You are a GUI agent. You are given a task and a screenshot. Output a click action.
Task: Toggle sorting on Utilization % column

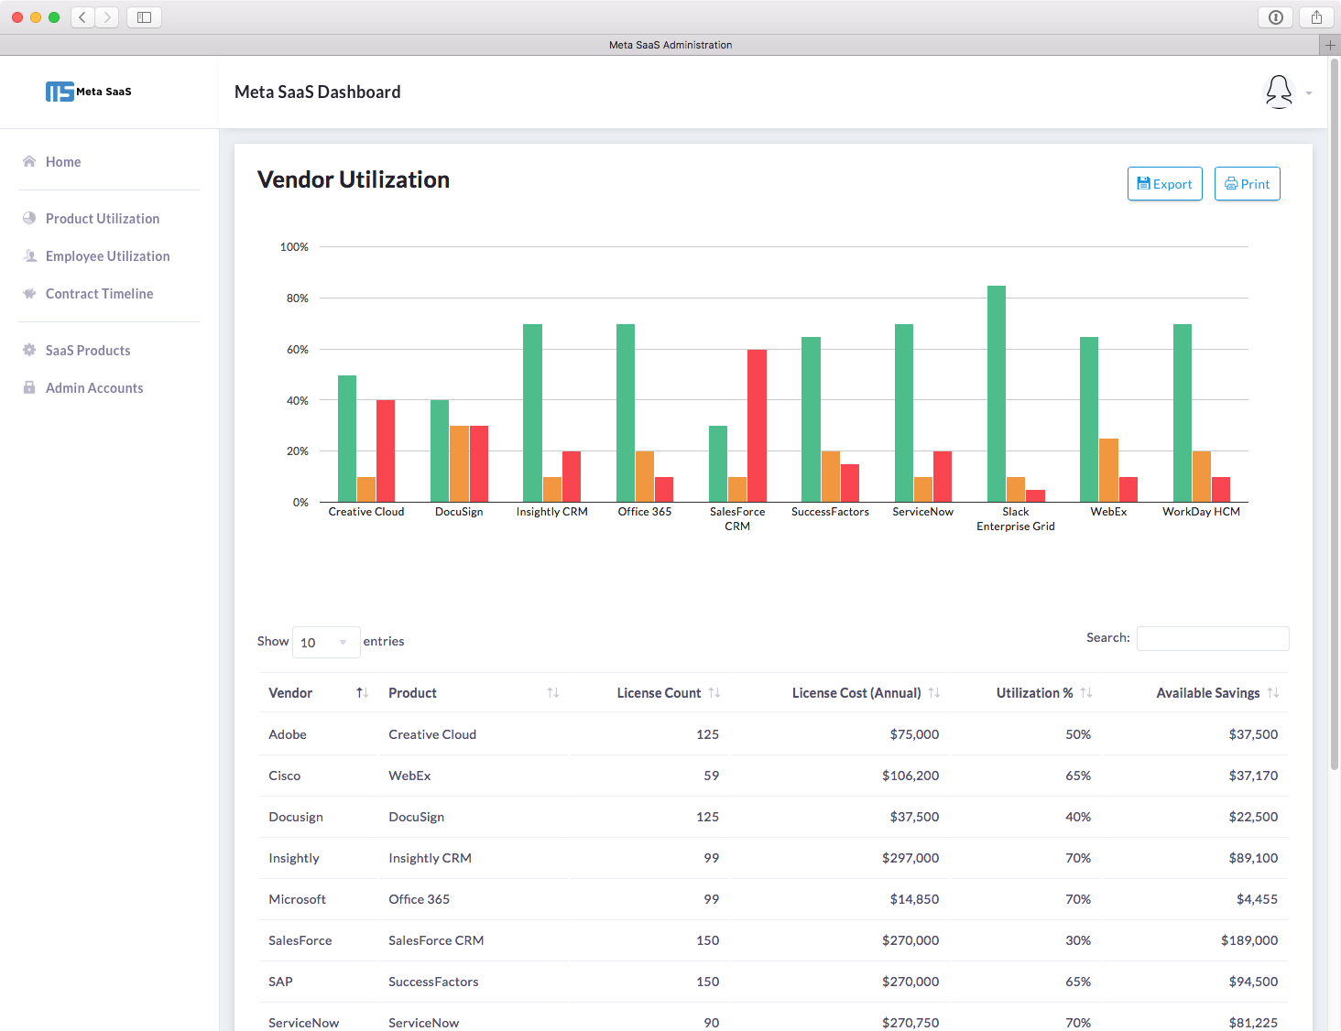pos(1085,692)
